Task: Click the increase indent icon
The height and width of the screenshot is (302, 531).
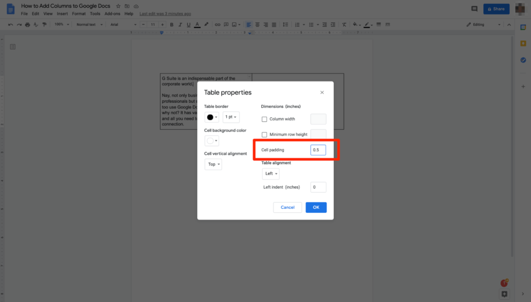Action: pyautogui.click(x=333, y=25)
